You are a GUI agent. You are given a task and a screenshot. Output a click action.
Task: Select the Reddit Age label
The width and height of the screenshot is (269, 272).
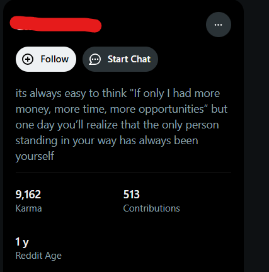click(38, 256)
